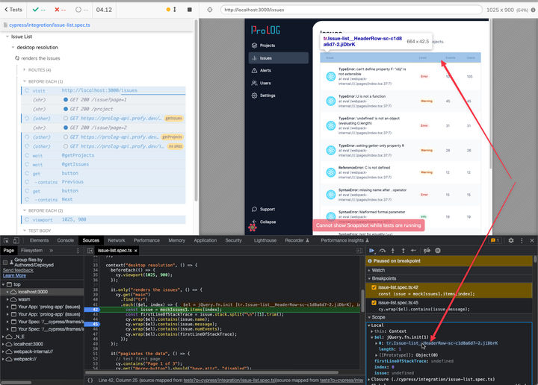Click the Settings gear in ProLog sidebar

(254, 96)
